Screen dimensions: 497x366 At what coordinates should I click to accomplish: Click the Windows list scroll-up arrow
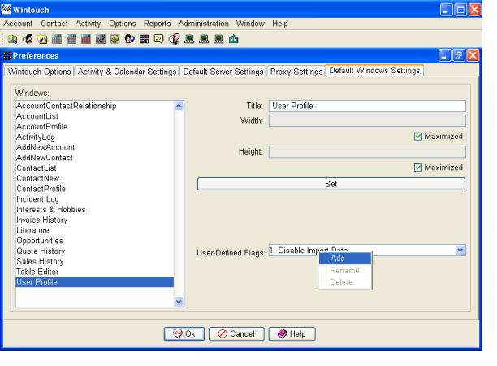point(179,106)
